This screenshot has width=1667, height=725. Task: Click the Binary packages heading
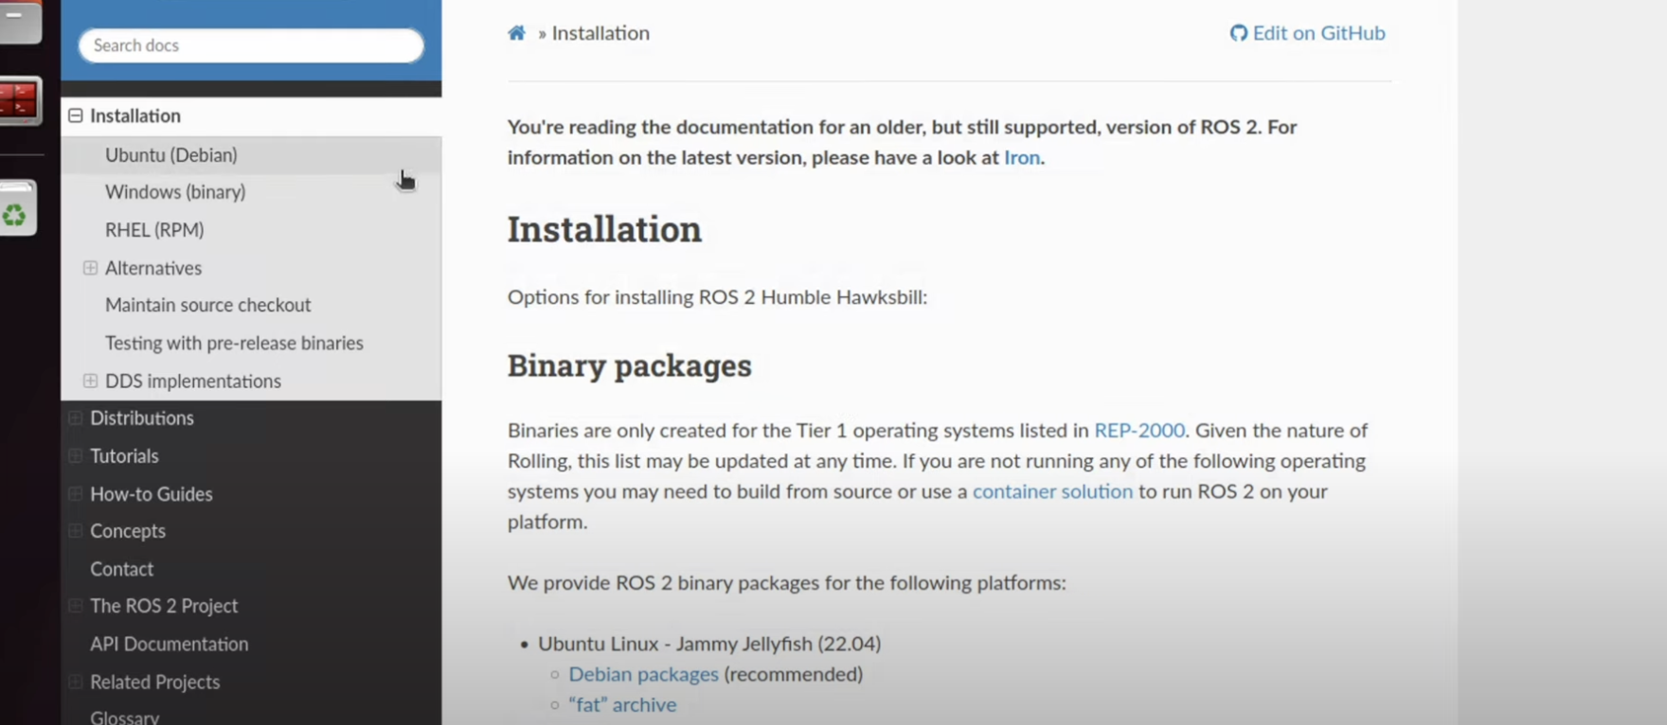[629, 365]
